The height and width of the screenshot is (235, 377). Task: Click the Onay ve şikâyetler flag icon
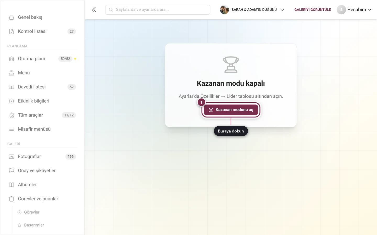[x=12, y=171]
